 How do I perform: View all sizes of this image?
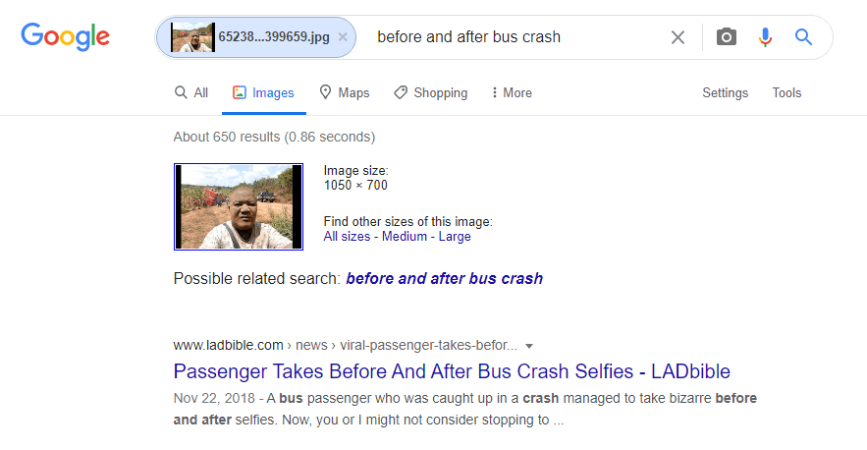click(346, 237)
